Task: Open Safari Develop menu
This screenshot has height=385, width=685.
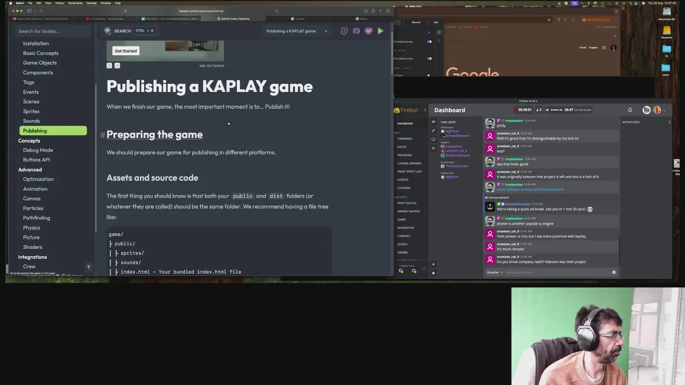Action: 92,3
